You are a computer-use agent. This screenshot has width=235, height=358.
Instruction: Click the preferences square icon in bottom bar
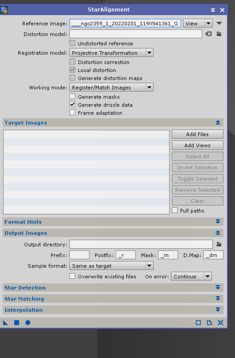pyautogui.click(x=198, y=322)
